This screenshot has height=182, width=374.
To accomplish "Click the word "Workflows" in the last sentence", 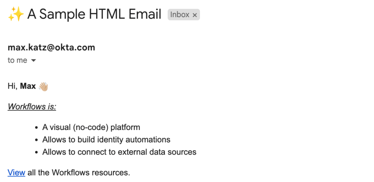I will [69, 172].
